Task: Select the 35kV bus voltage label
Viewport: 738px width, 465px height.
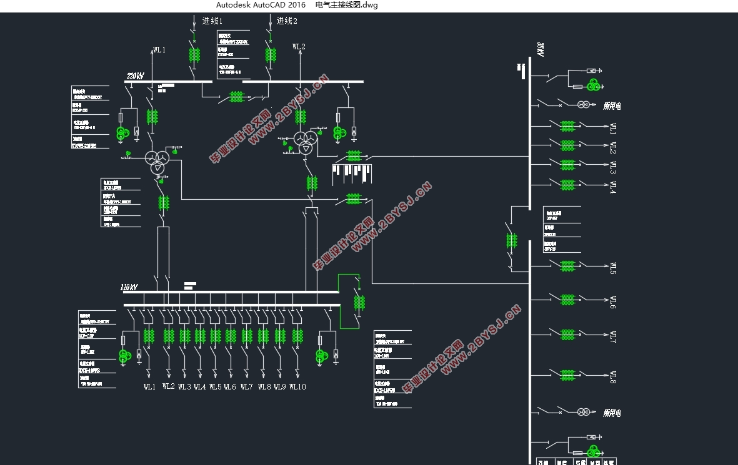Action: (x=541, y=49)
